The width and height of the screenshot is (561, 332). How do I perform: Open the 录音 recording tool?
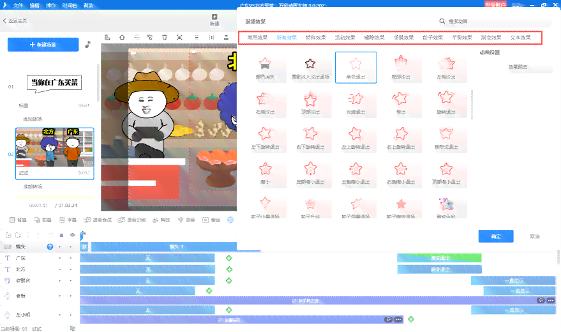pyautogui.click(x=186, y=220)
